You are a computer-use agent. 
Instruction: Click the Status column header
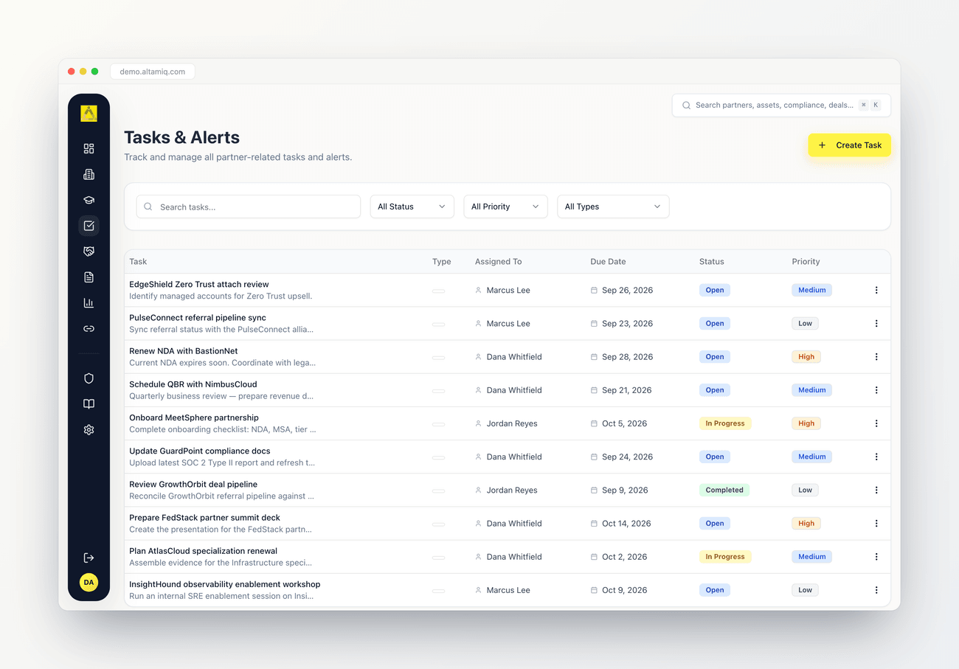pyautogui.click(x=711, y=261)
